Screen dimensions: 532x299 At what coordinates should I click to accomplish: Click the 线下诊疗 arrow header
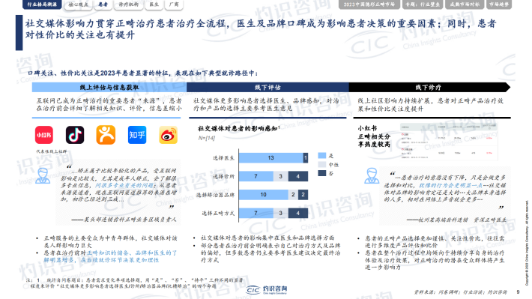coord(429,87)
